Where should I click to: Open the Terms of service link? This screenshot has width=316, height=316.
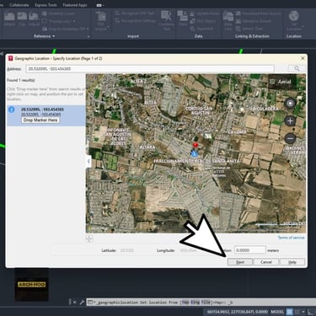pyautogui.click(x=291, y=238)
